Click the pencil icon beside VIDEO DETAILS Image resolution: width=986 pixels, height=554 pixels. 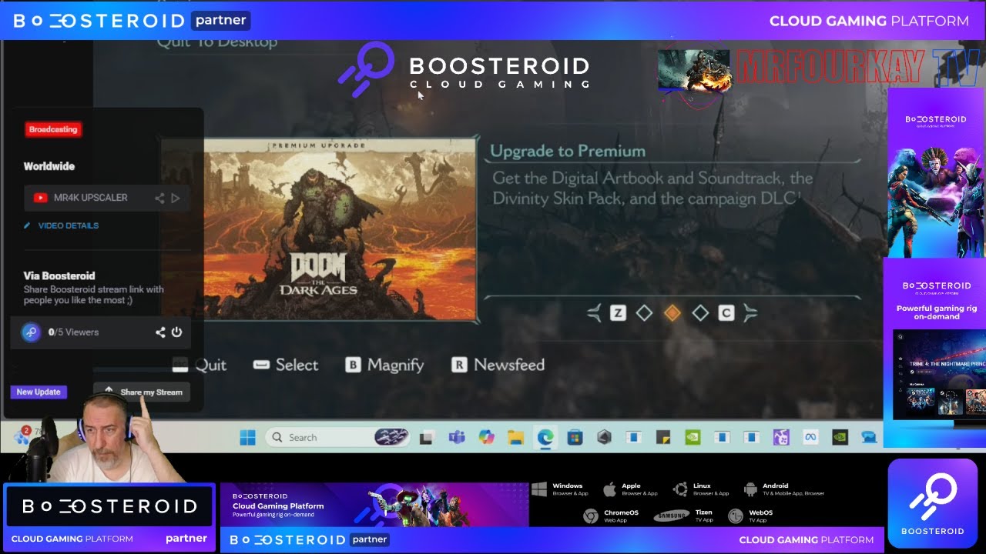(x=27, y=225)
